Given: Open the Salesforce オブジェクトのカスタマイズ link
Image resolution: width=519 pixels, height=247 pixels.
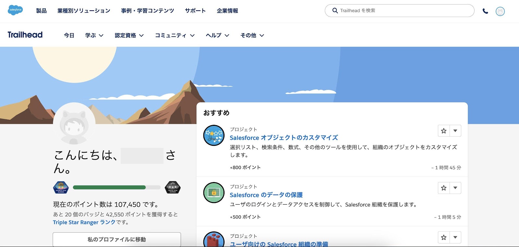Looking at the screenshot, I should pyautogui.click(x=284, y=138).
